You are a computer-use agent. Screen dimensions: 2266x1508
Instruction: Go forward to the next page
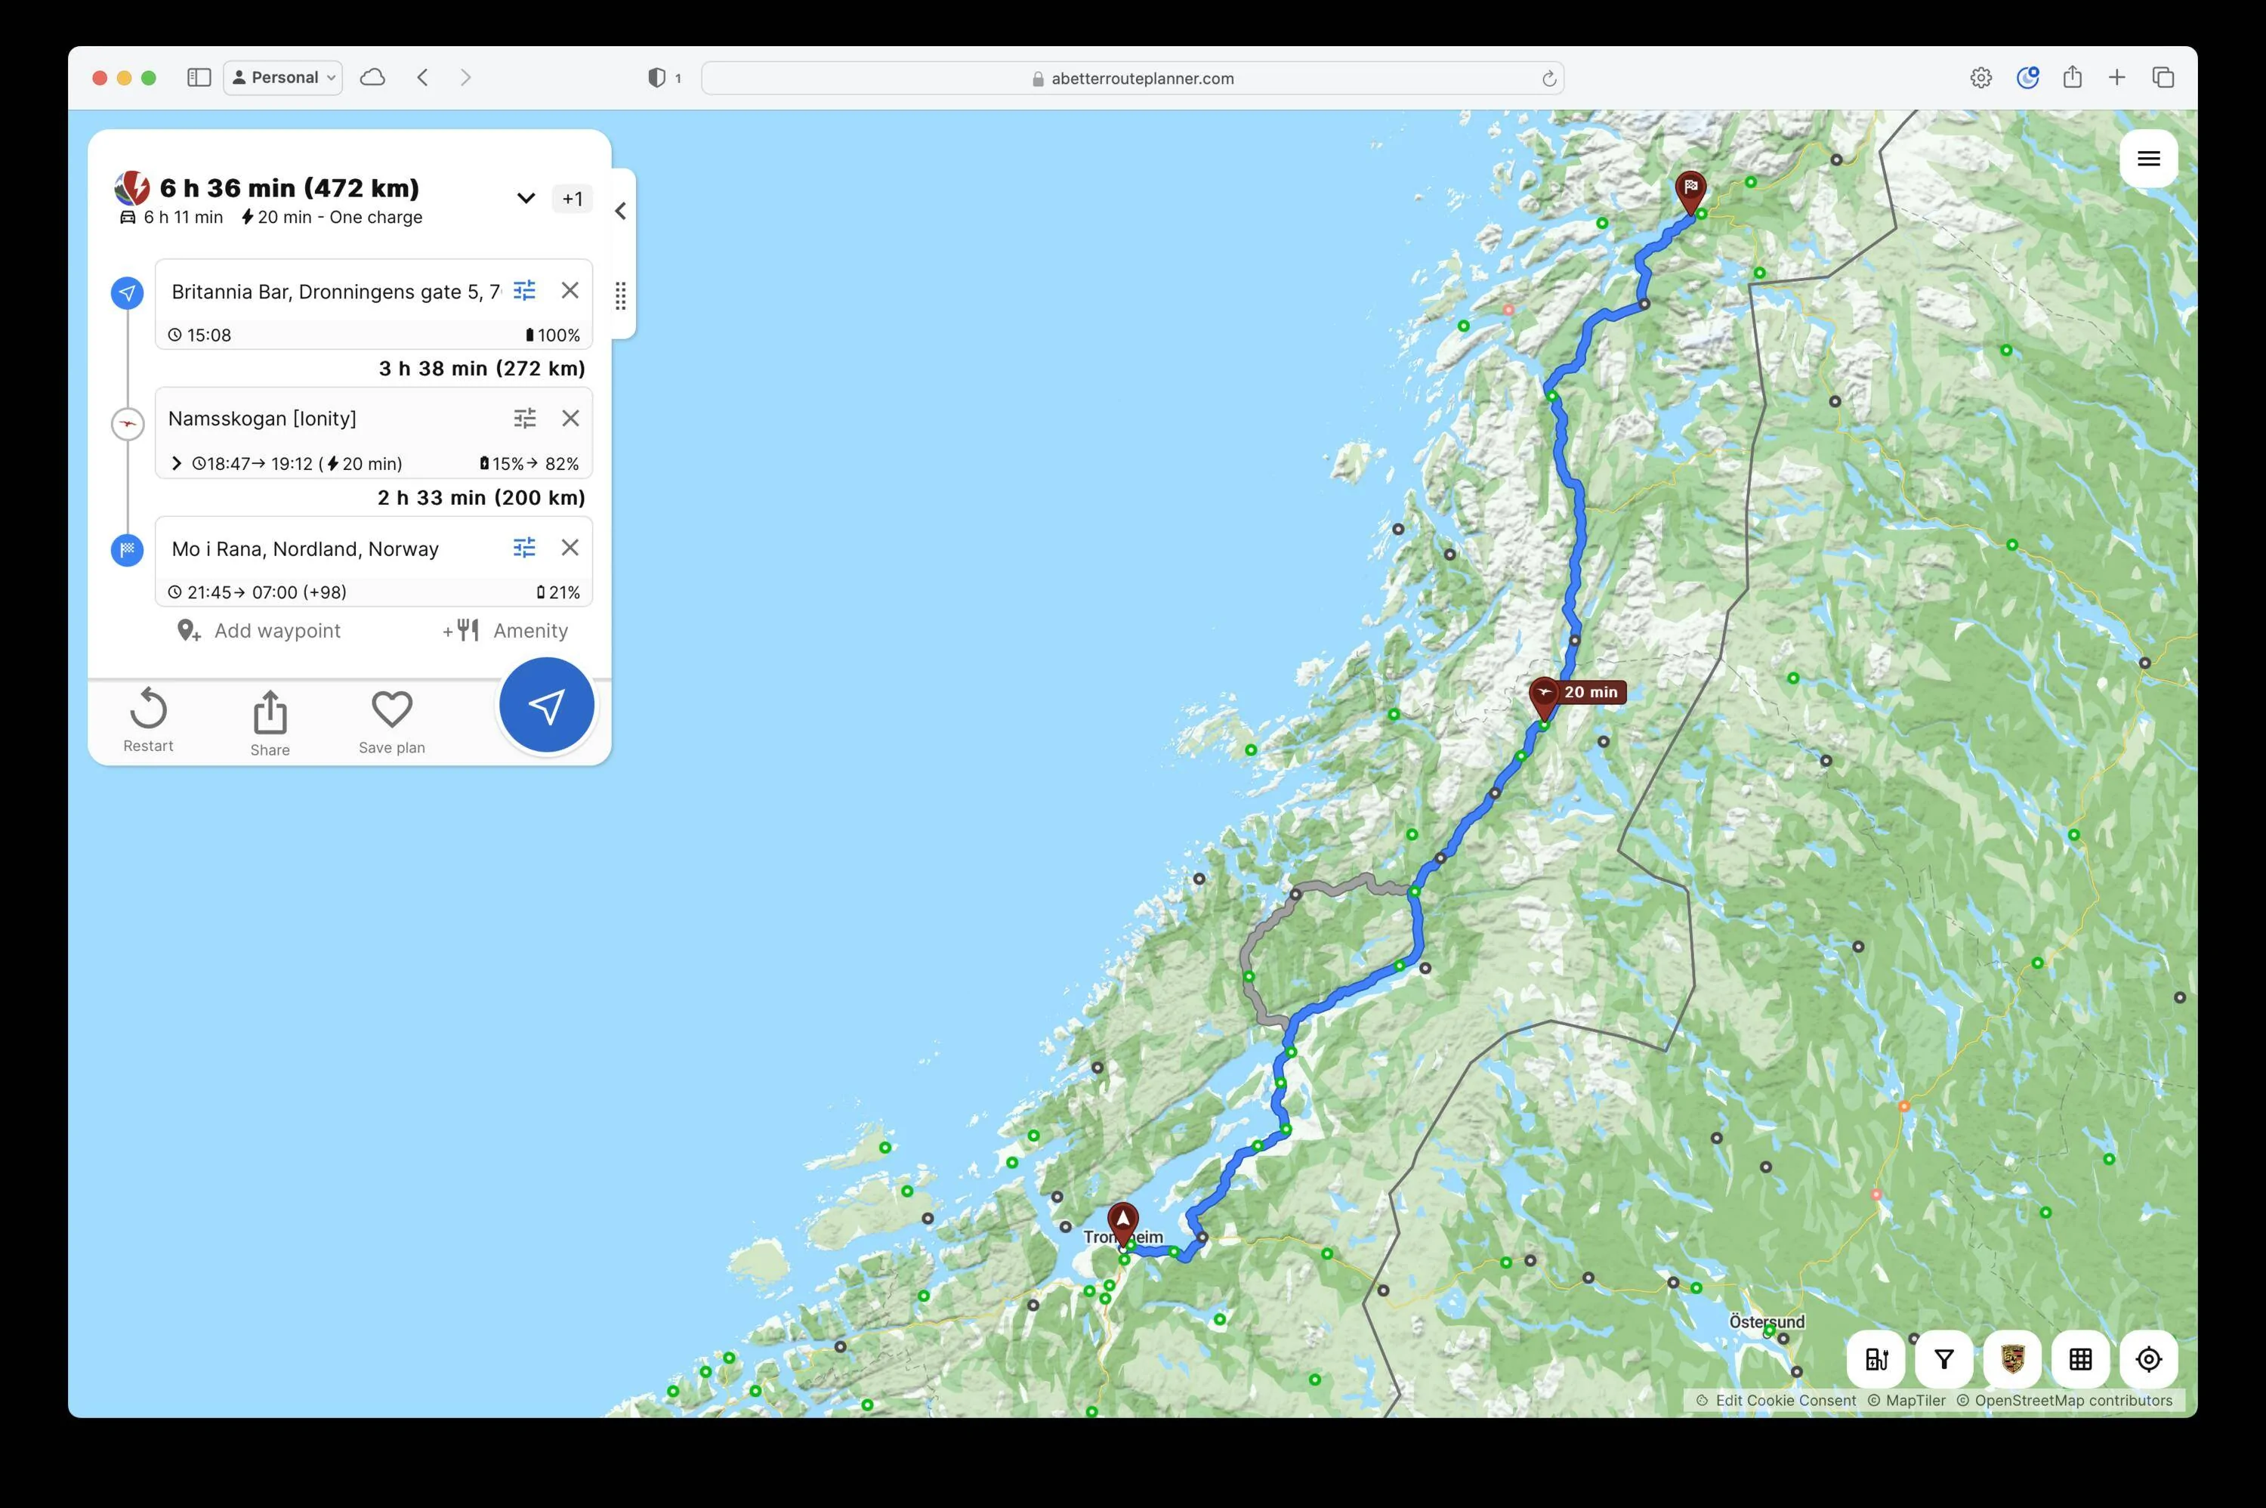tap(466, 78)
